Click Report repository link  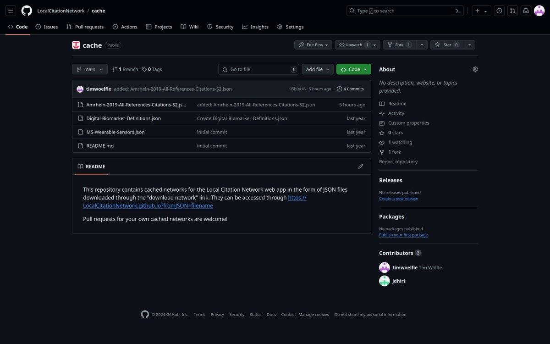pyautogui.click(x=398, y=161)
